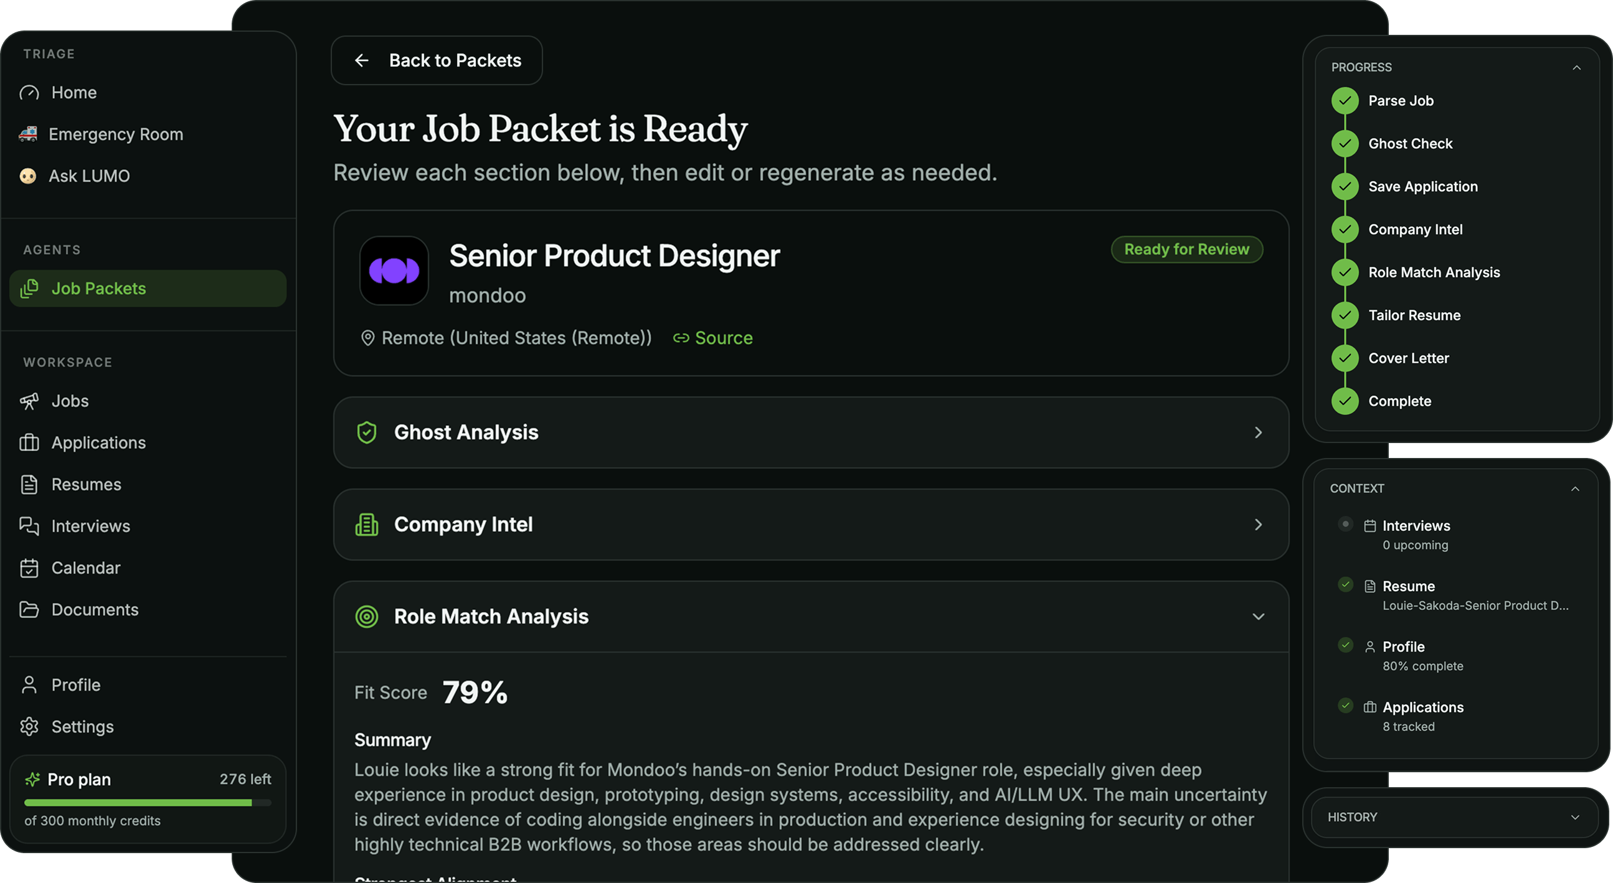Click the '0 upcoming' interviews text
Viewport: 1613px width, 883px height.
pyautogui.click(x=1415, y=545)
